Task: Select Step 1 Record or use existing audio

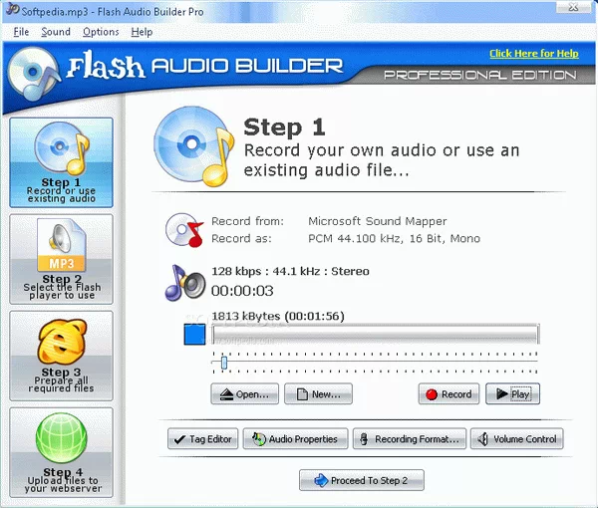Action: (x=61, y=162)
